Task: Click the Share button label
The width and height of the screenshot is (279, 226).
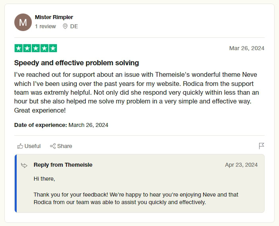Action: (x=65, y=146)
